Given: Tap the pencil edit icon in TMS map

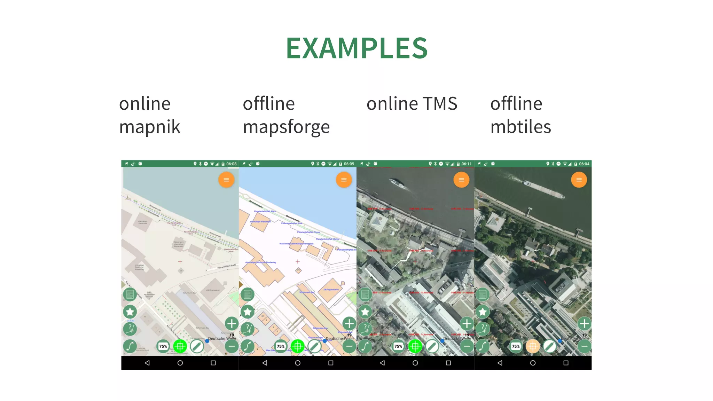Looking at the screenshot, I should [x=432, y=346].
